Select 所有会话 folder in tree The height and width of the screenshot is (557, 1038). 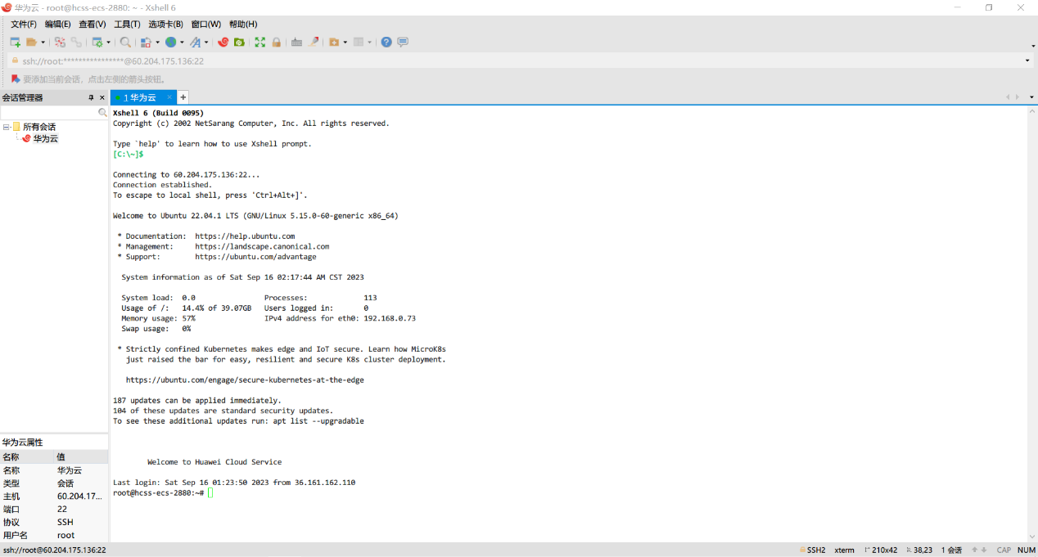39,127
